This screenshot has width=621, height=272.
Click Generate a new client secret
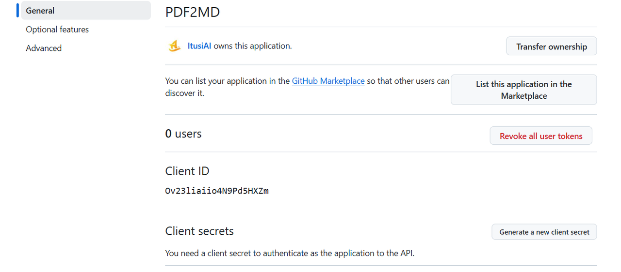544,232
